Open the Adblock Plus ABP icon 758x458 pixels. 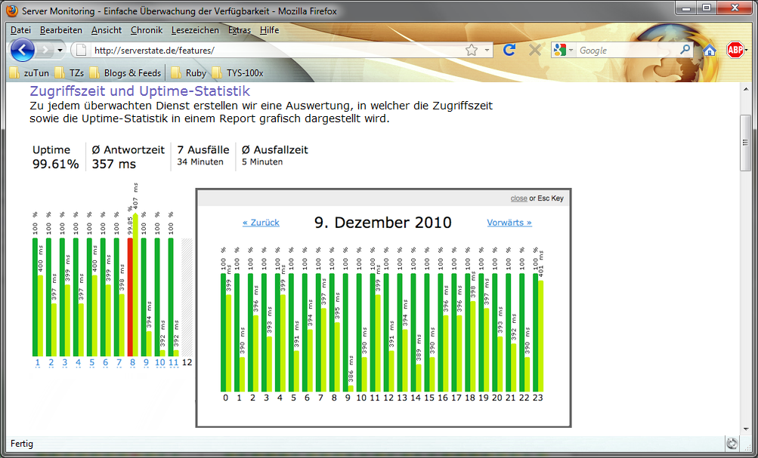[x=734, y=51]
